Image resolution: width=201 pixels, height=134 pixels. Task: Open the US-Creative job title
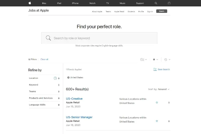74,99
